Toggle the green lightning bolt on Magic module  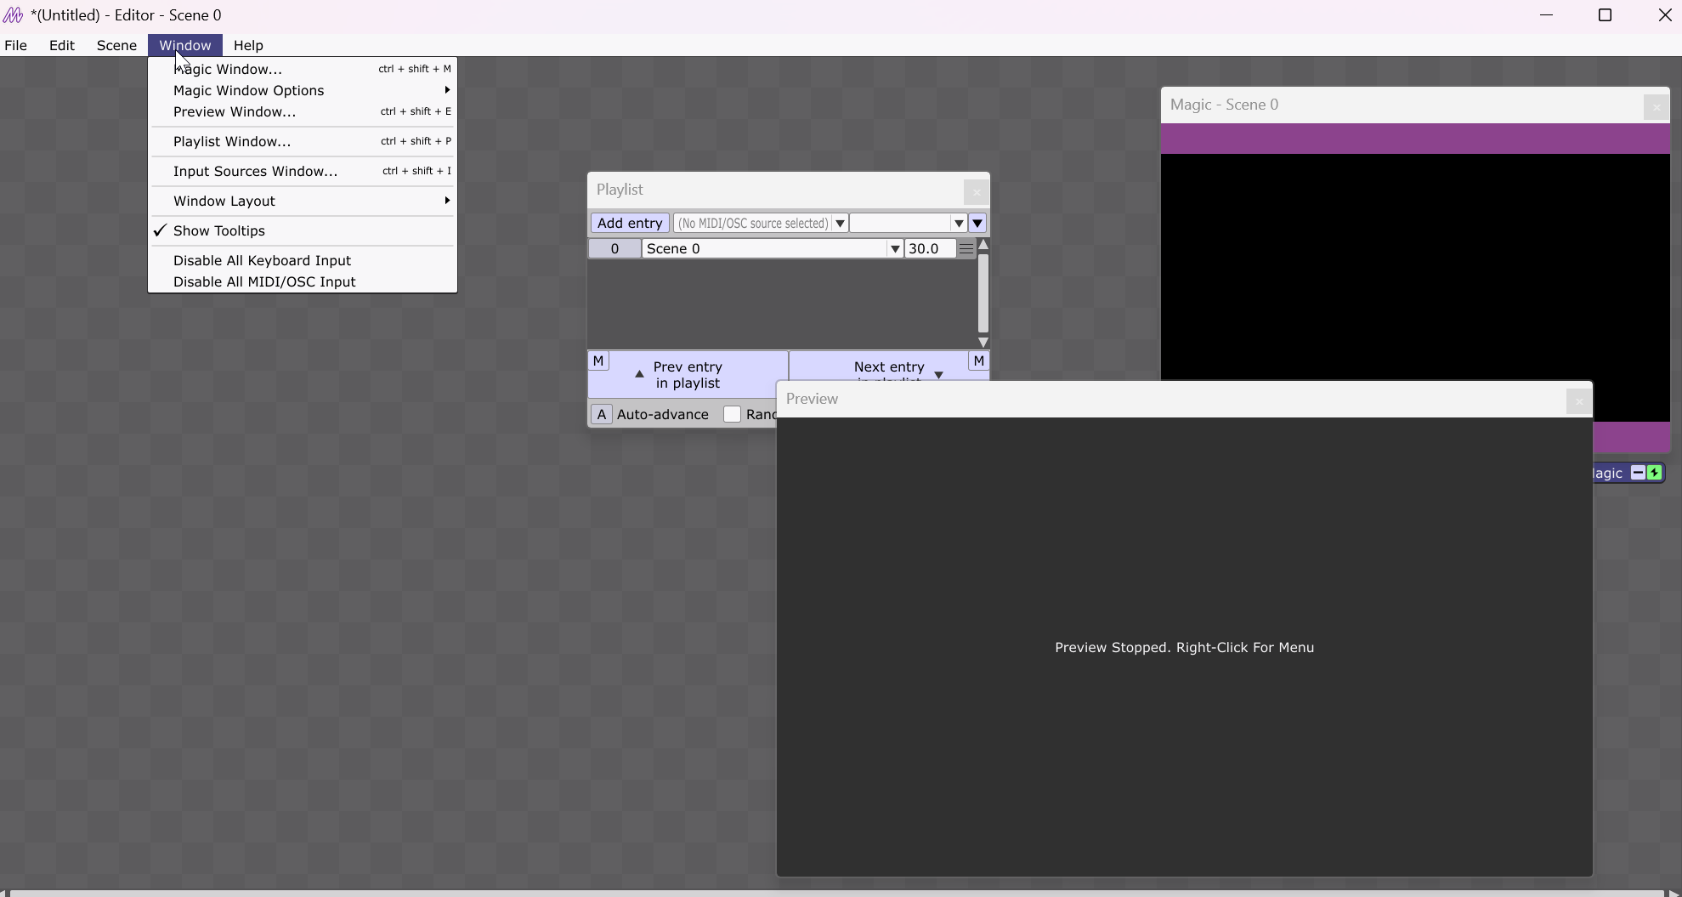click(1654, 473)
